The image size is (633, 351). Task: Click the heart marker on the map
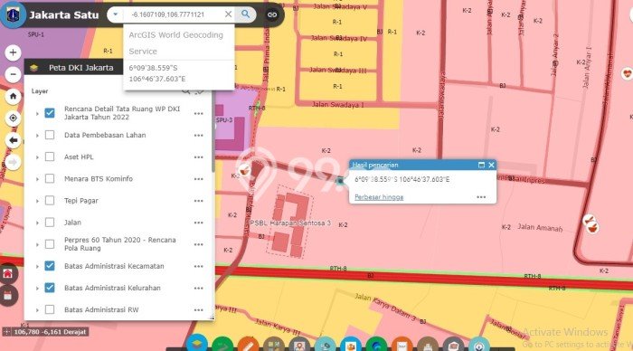point(627,74)
